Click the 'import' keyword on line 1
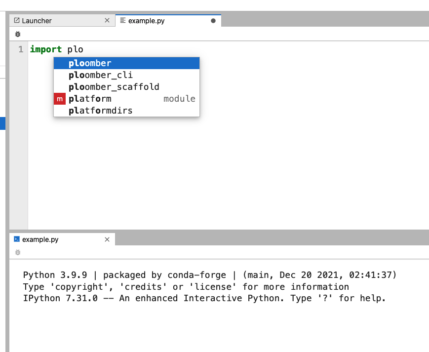This screenshot has width=429, height=352. tap(46, 49)
